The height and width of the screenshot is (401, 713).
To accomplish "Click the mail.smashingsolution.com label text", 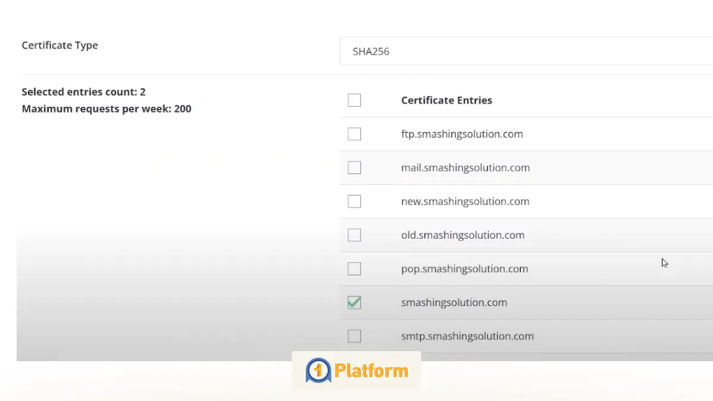I will (466, 168).
